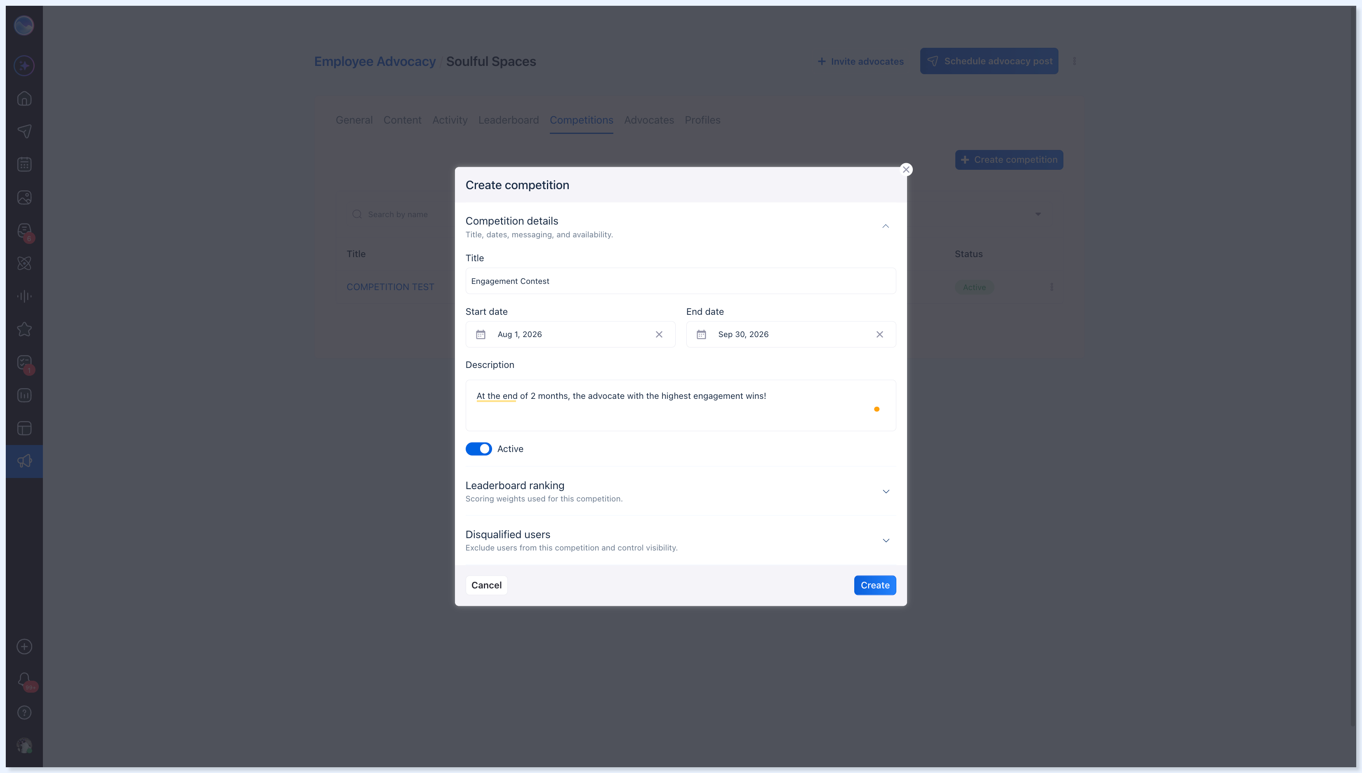Open the home icon in sidebar

point(24,99)
